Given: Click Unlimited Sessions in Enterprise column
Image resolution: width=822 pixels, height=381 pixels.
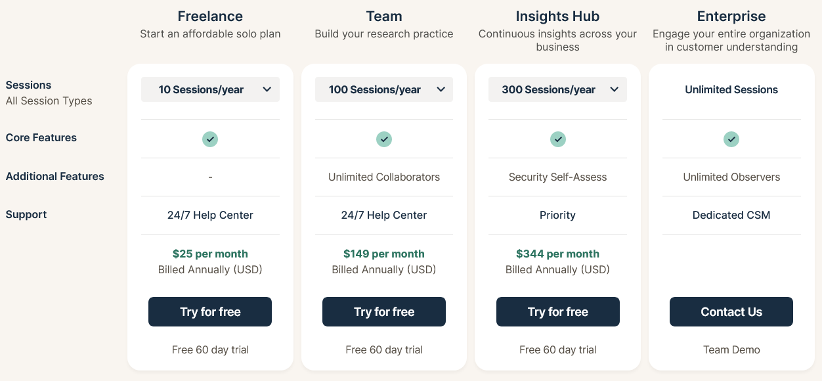Looking at the screenshot, I should click(731, 90).
